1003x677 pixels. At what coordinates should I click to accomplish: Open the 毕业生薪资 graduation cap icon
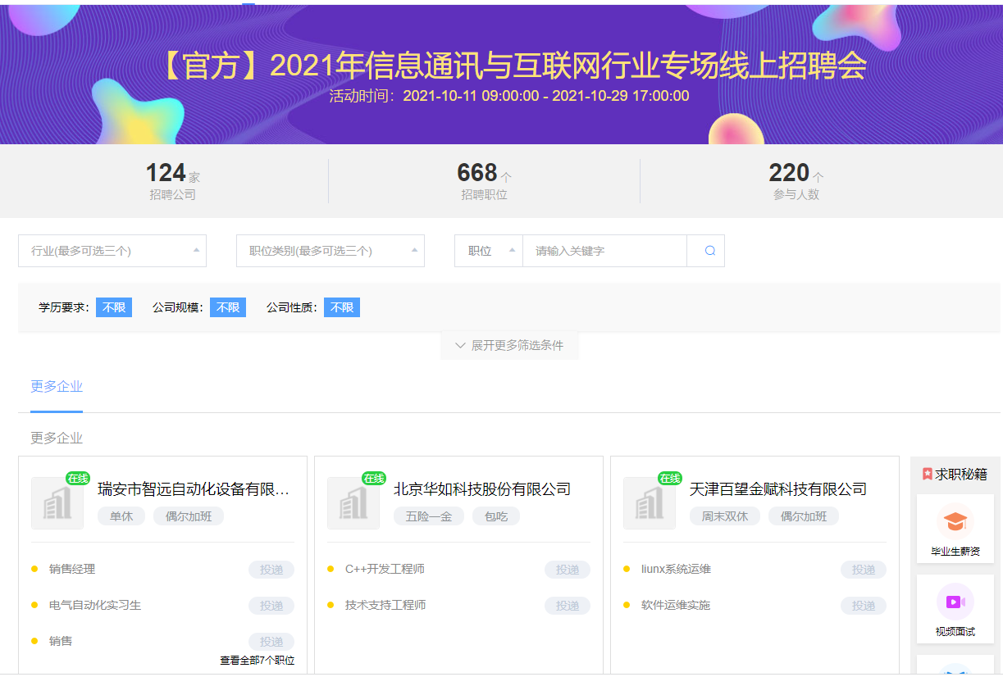click(955, 522)
